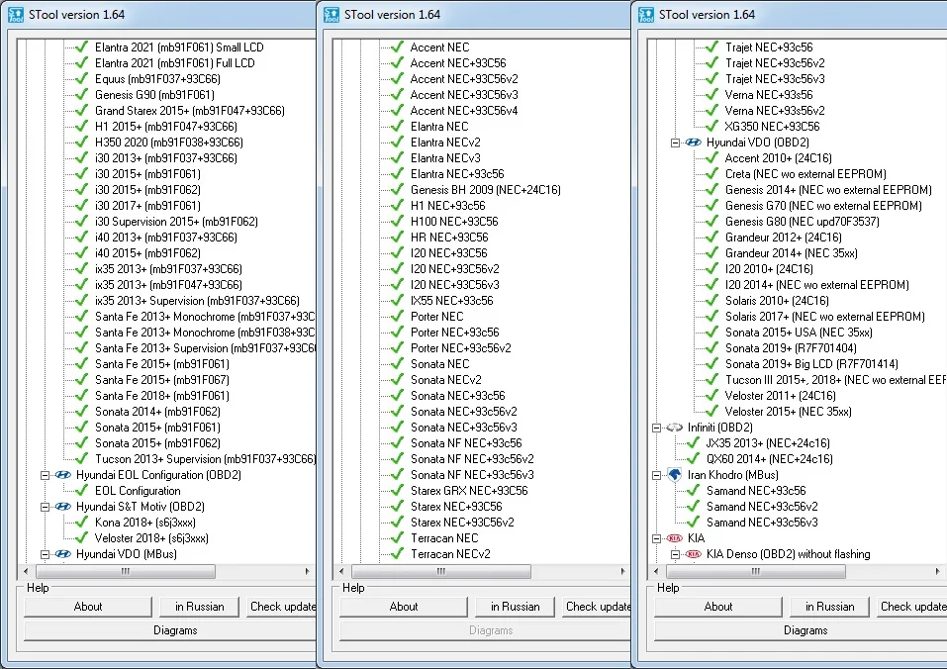Click the checkmark icon next to EOL Configuration

tap(81, 490)
